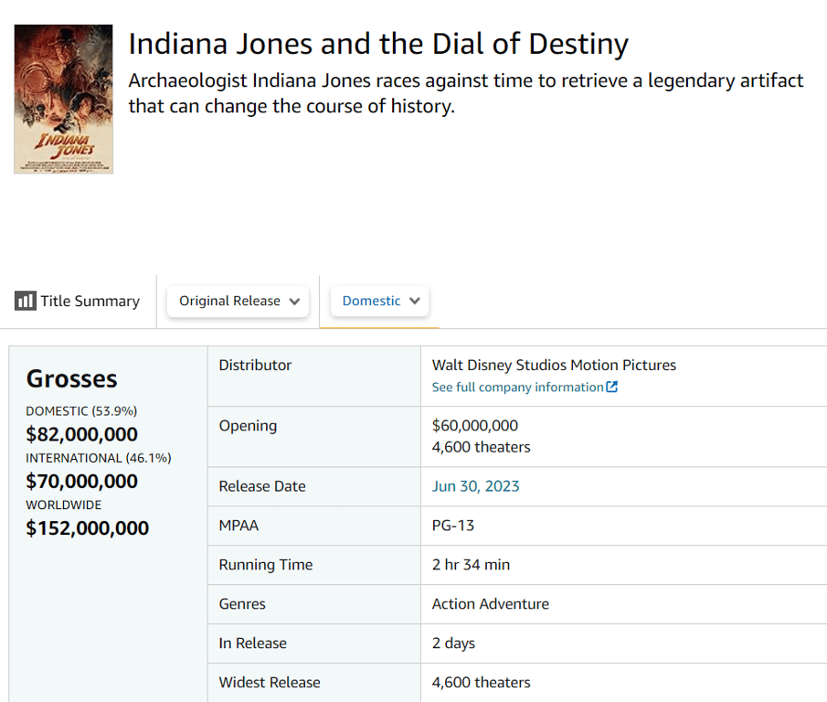Click the PG-13 MPAA rating value
The image size is (827, 702).
coord(453,526)
